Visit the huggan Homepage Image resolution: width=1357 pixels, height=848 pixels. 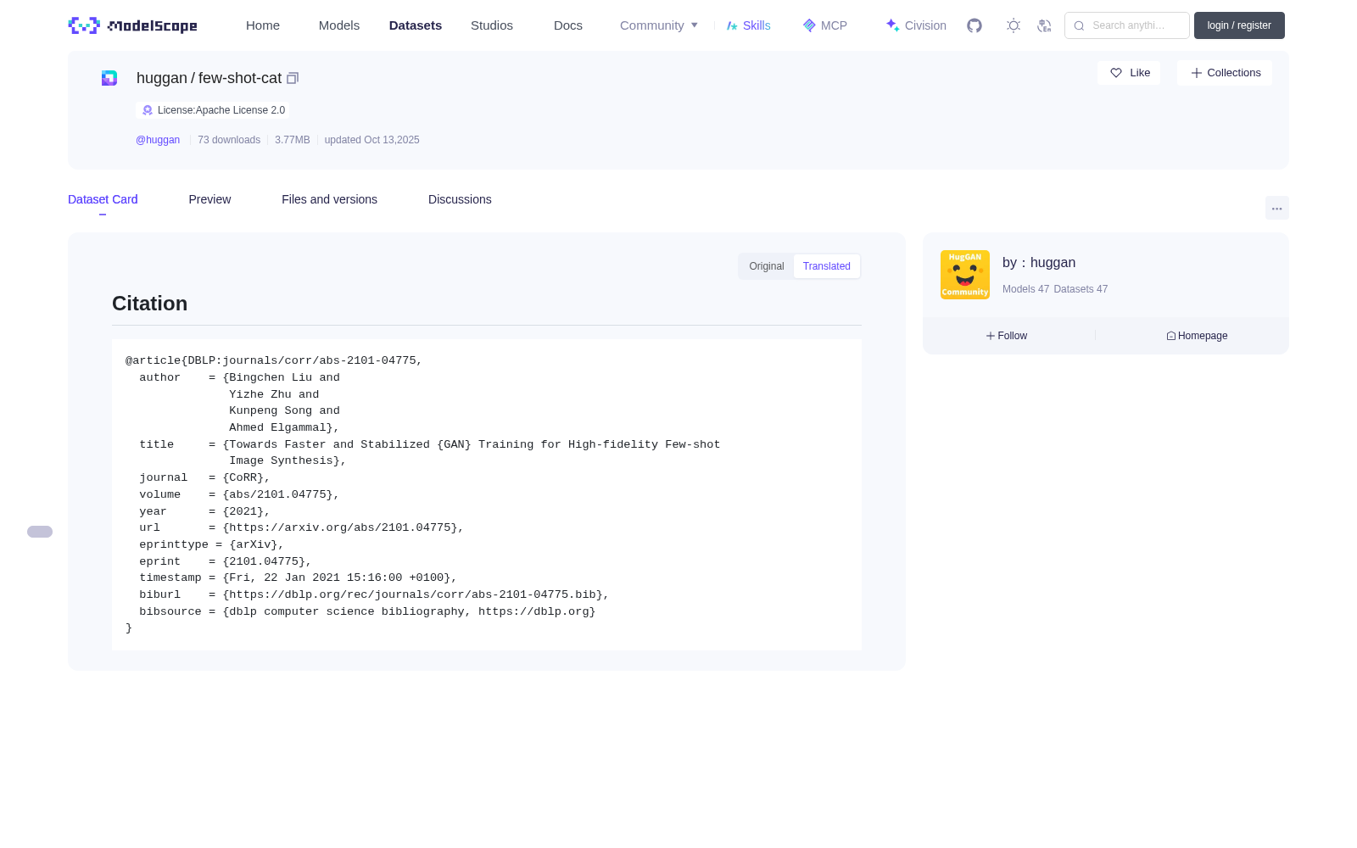click(x=1197, y=336)
